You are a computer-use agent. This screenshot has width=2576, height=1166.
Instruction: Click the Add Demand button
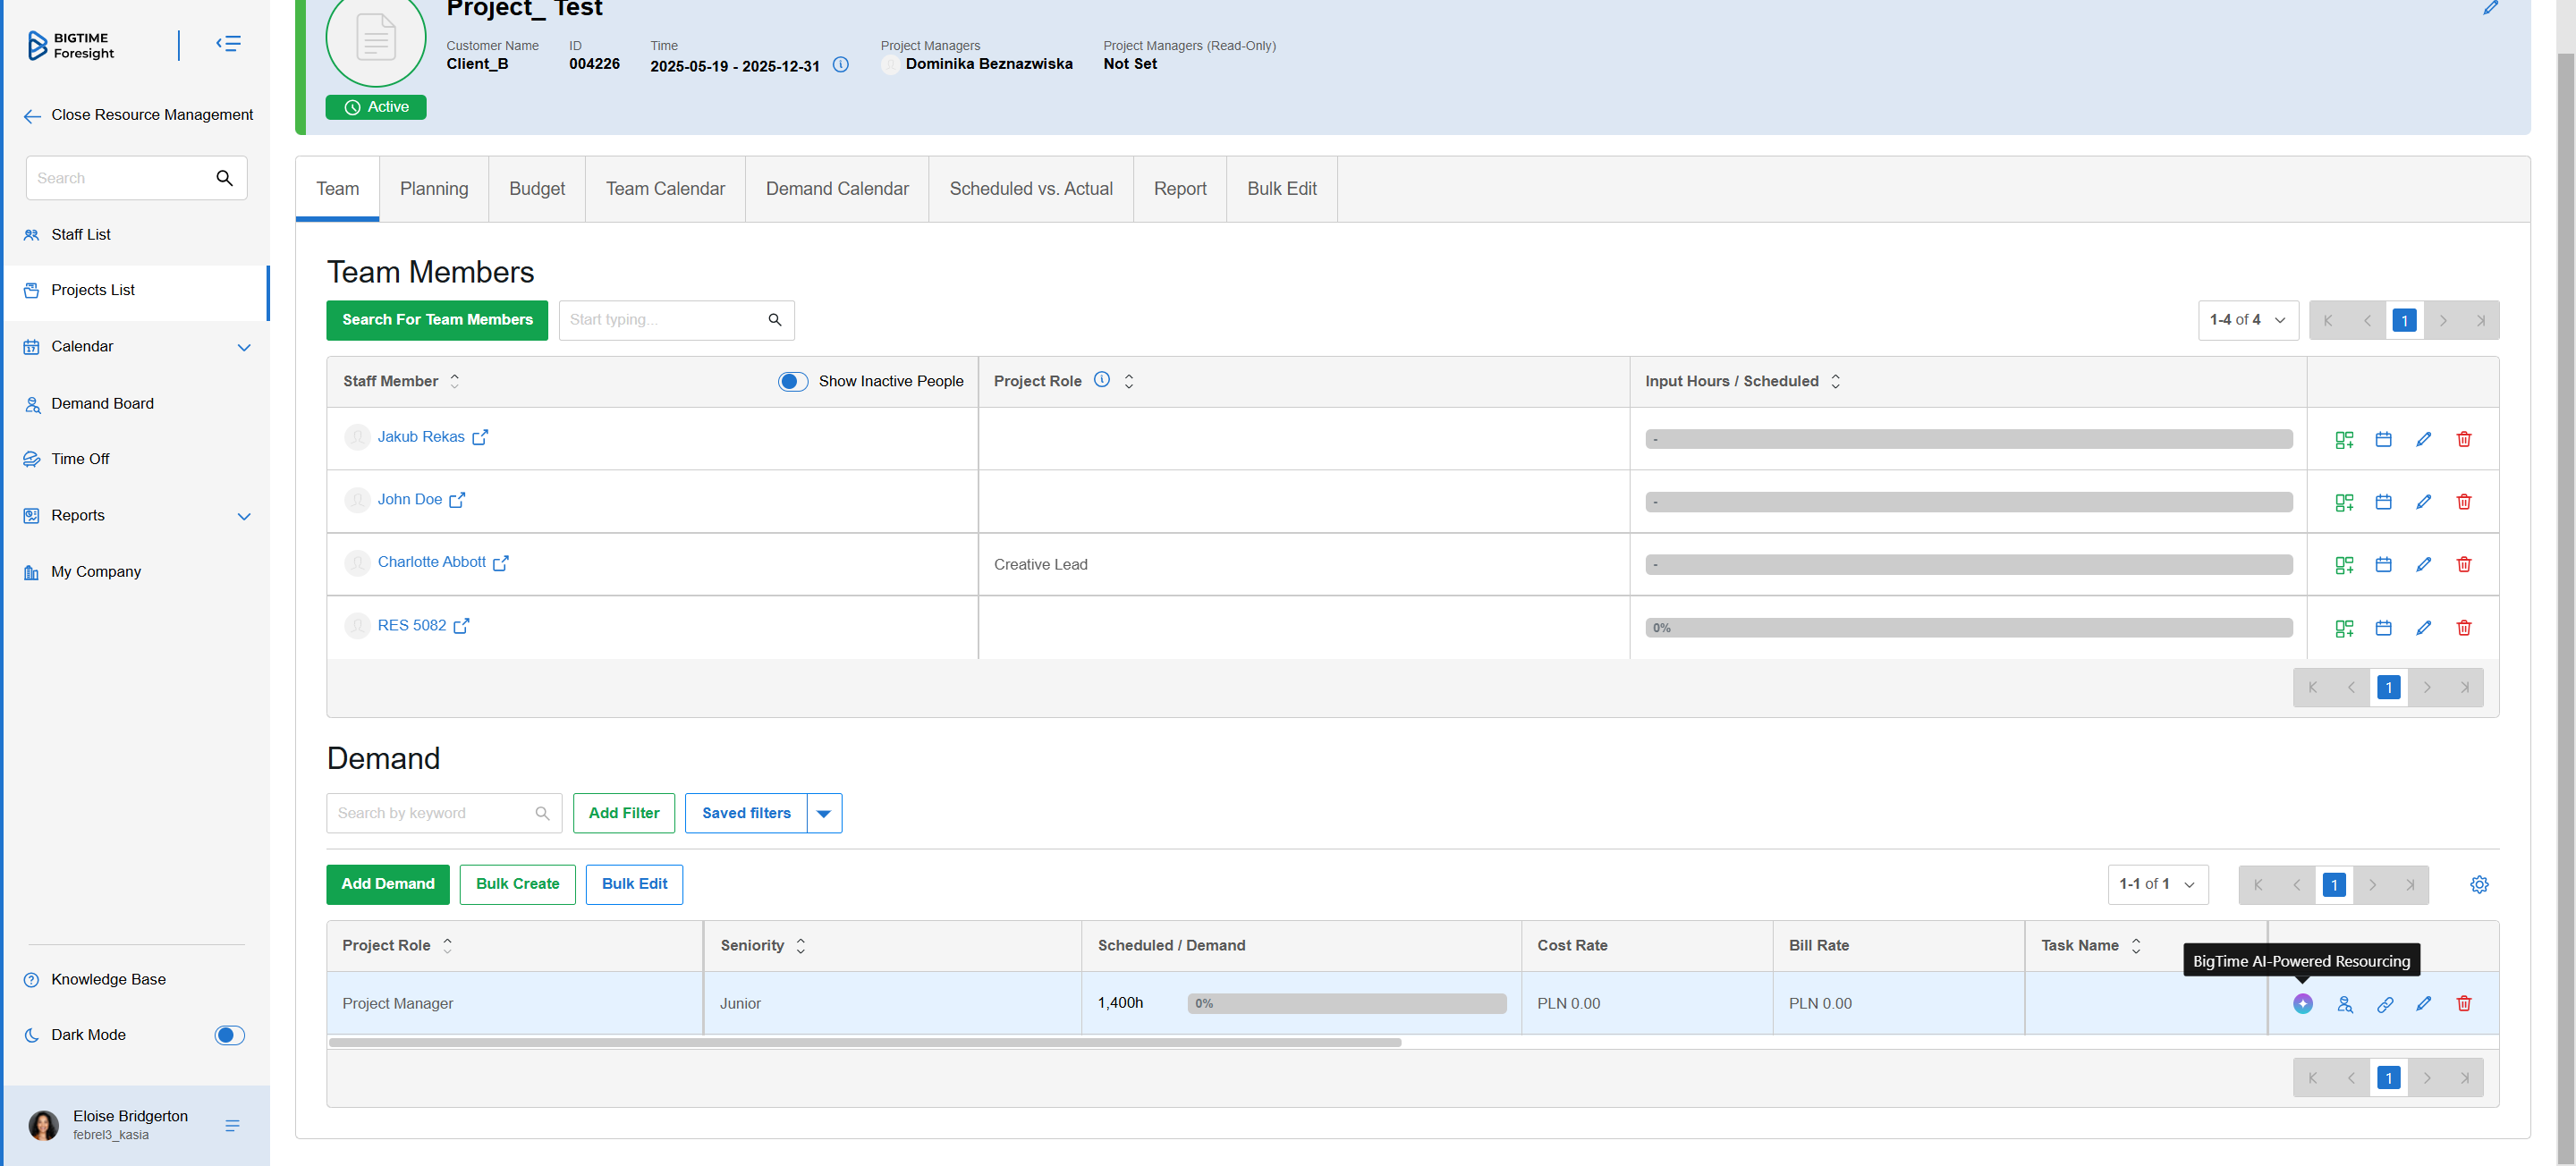388,885
